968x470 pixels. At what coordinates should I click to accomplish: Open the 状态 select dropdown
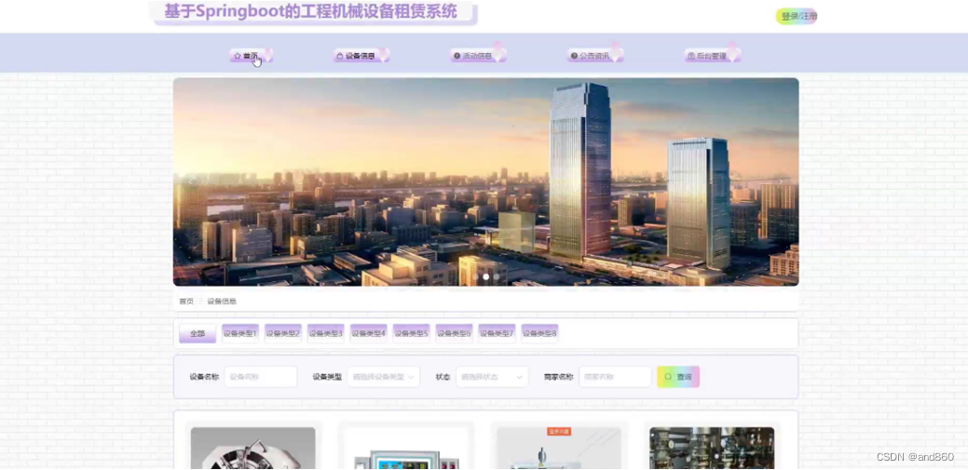[492, 377]
